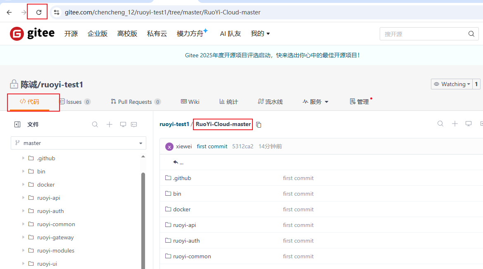Click xiewei's purple avatar icon
Screen dimensions: 483x269
169,147
